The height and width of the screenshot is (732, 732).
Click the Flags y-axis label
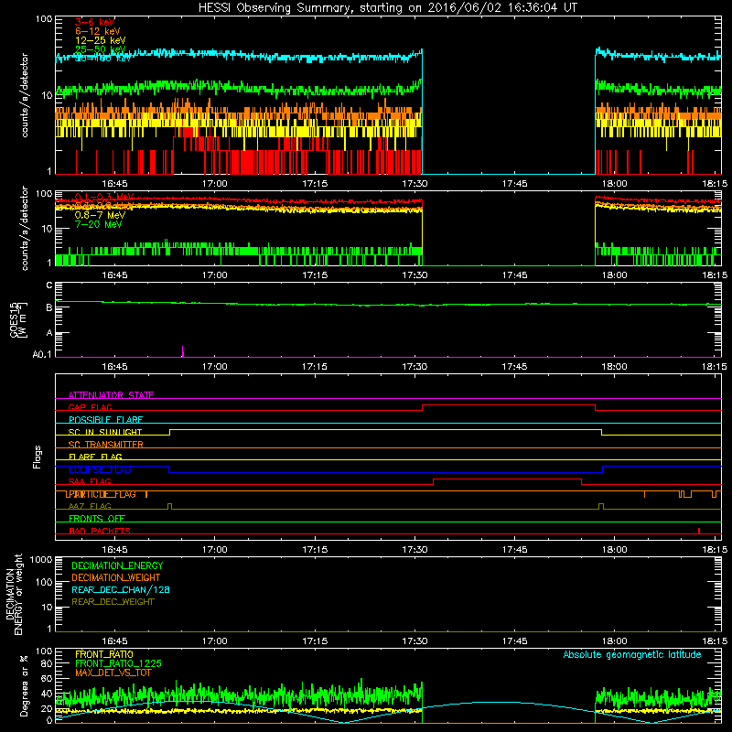click(38, 457)
